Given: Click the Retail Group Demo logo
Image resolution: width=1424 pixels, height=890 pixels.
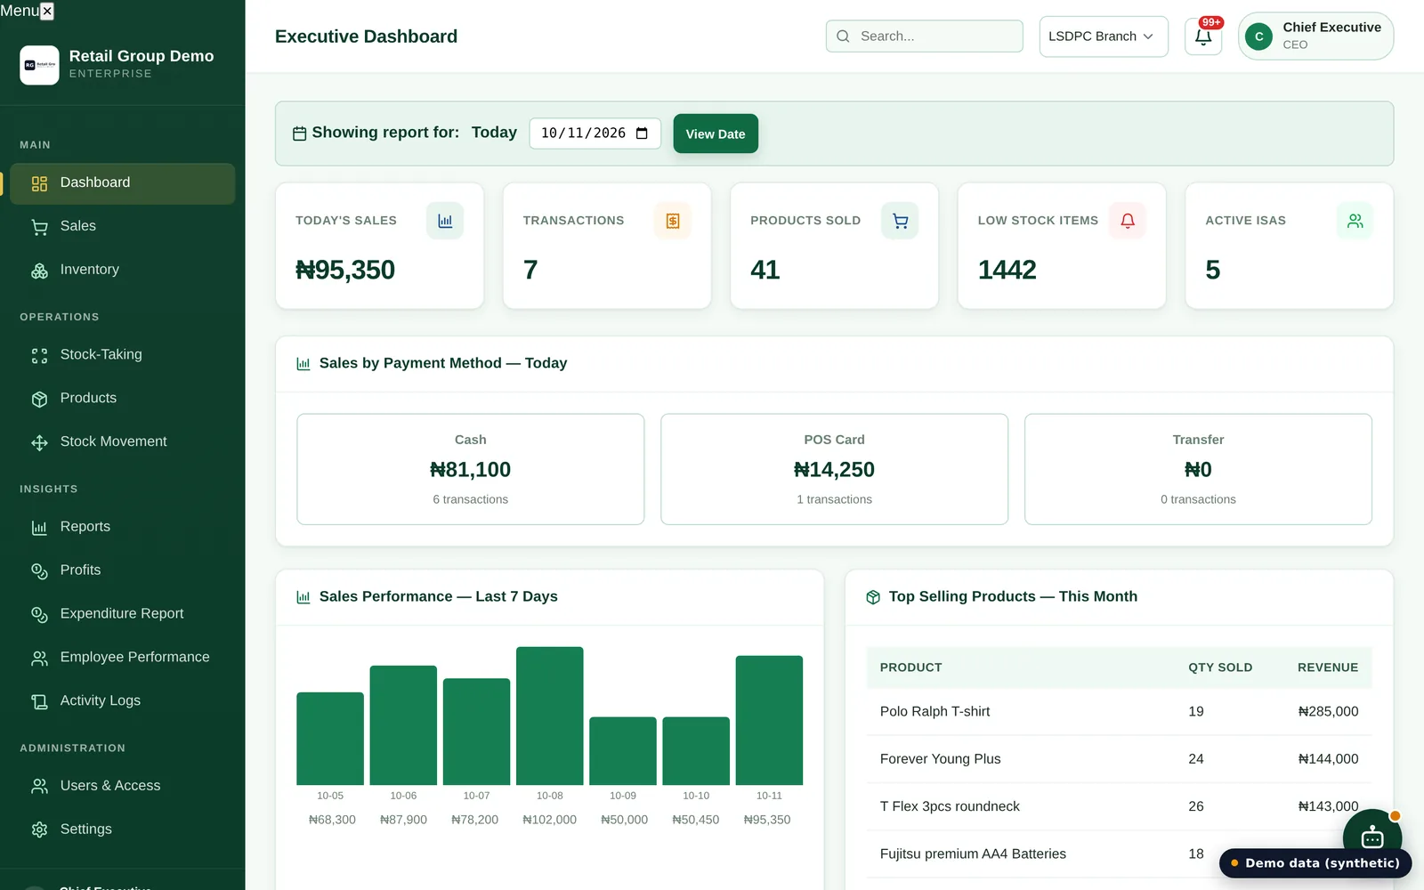Looking at the screenshot, I should pos(39,65).
